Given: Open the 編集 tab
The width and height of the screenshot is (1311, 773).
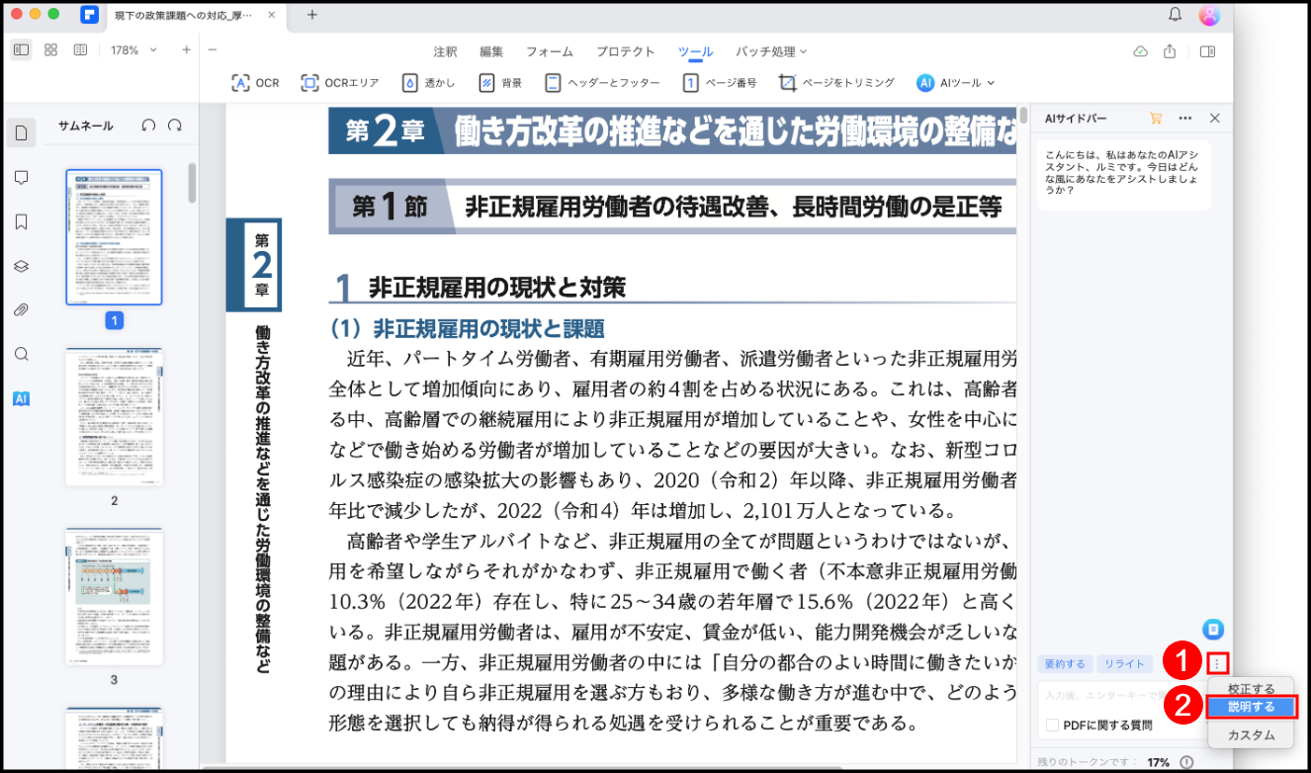Looking at the screenshot, I should tap(491, 51).
